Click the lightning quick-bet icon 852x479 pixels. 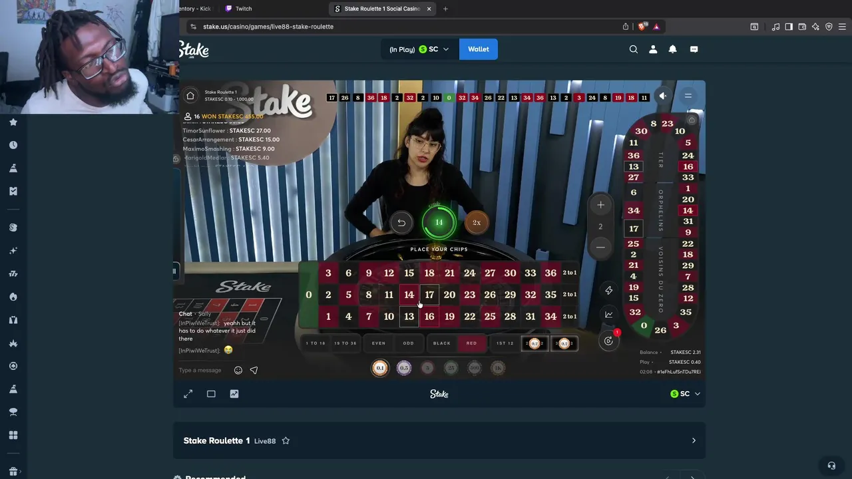[x=608, y=290]
